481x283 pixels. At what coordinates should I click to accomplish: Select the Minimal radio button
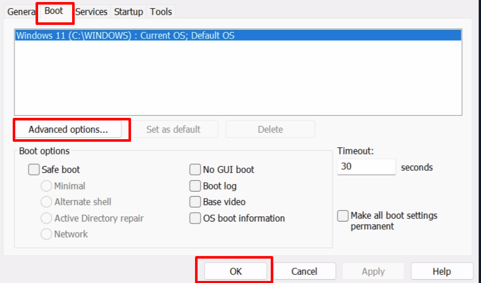pos(46,186)
